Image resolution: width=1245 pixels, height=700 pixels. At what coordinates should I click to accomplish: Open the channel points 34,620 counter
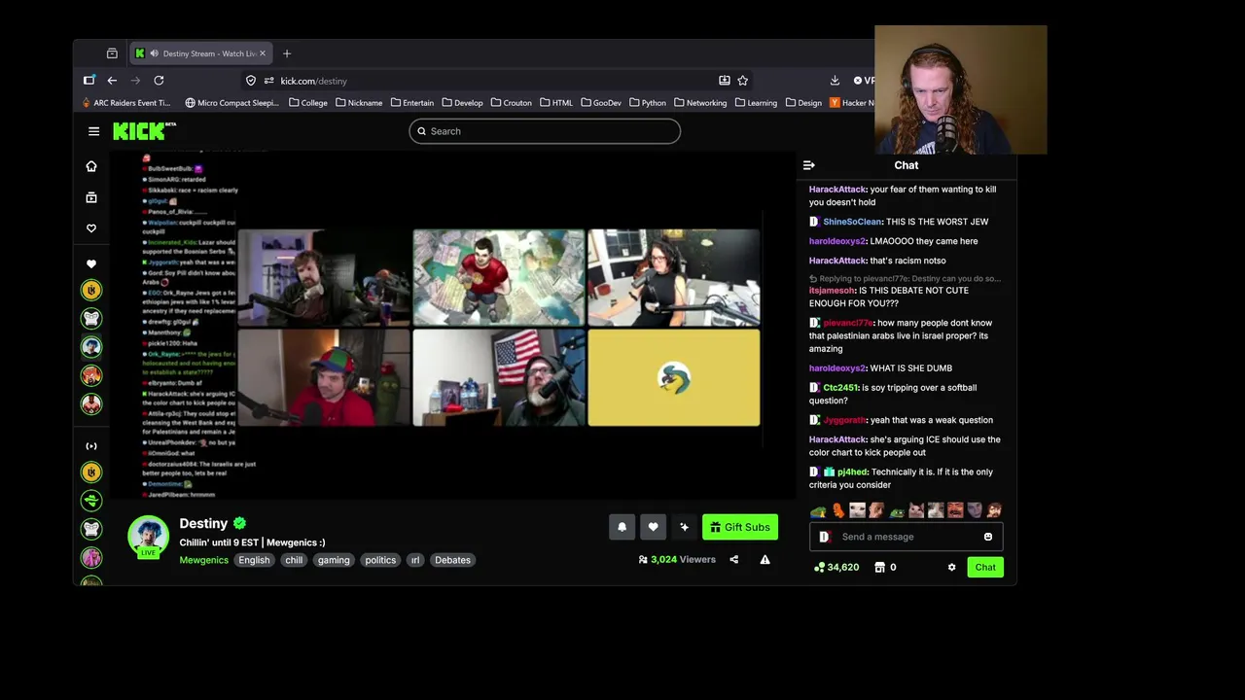[836, 567]
